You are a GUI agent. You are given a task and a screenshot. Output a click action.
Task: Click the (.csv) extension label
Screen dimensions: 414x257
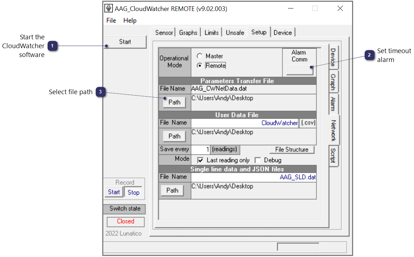tap(308, 123)
